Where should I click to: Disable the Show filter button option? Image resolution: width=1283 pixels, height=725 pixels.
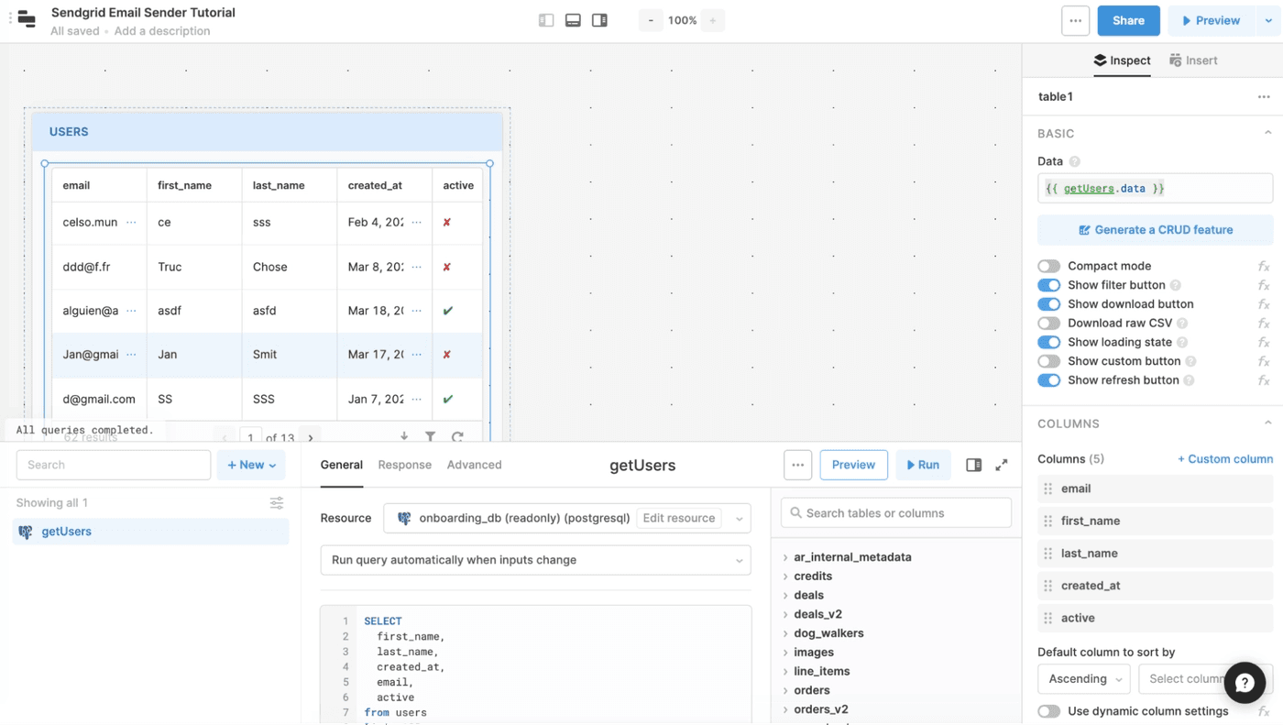[x=1048, y=285]
